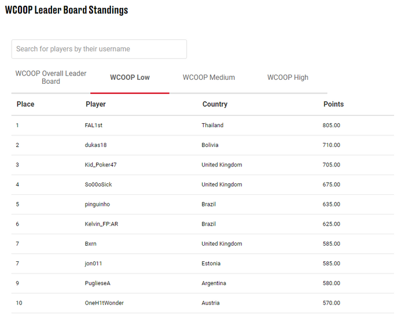Select the Bxrn player row
The image size is (405, 318).
pos(203,243)
